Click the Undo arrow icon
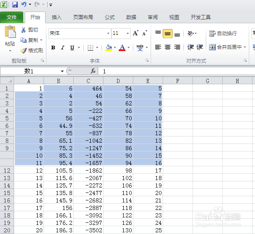Screen dimensions: 255x234 coord(24,5)
